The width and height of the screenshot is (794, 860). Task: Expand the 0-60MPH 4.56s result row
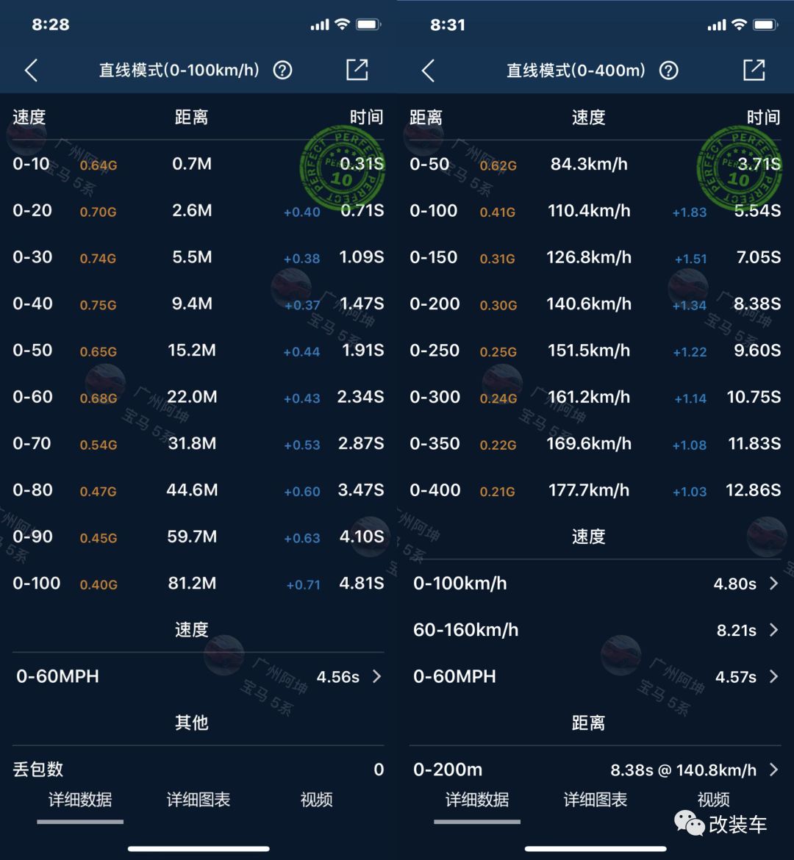tap(197, 676)
